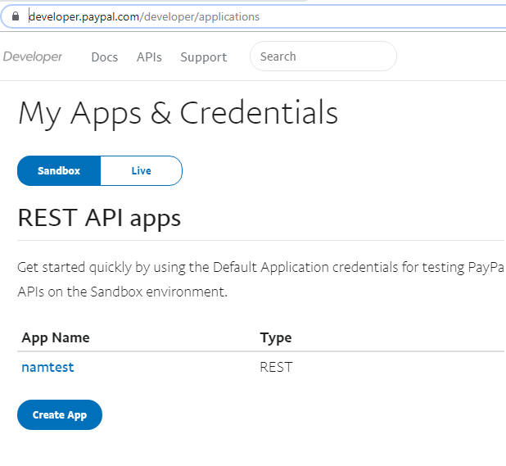Click the 'Get started quickly' description text

coord(260,279)
